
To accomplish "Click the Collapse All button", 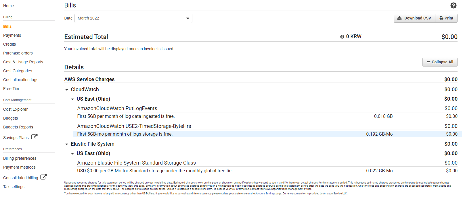I will [x=440, y=62].
